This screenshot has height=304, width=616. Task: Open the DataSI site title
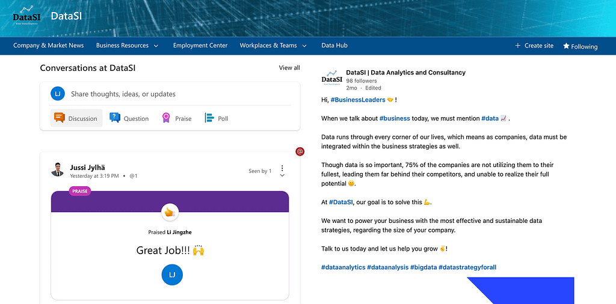click(x=66, y=16)
